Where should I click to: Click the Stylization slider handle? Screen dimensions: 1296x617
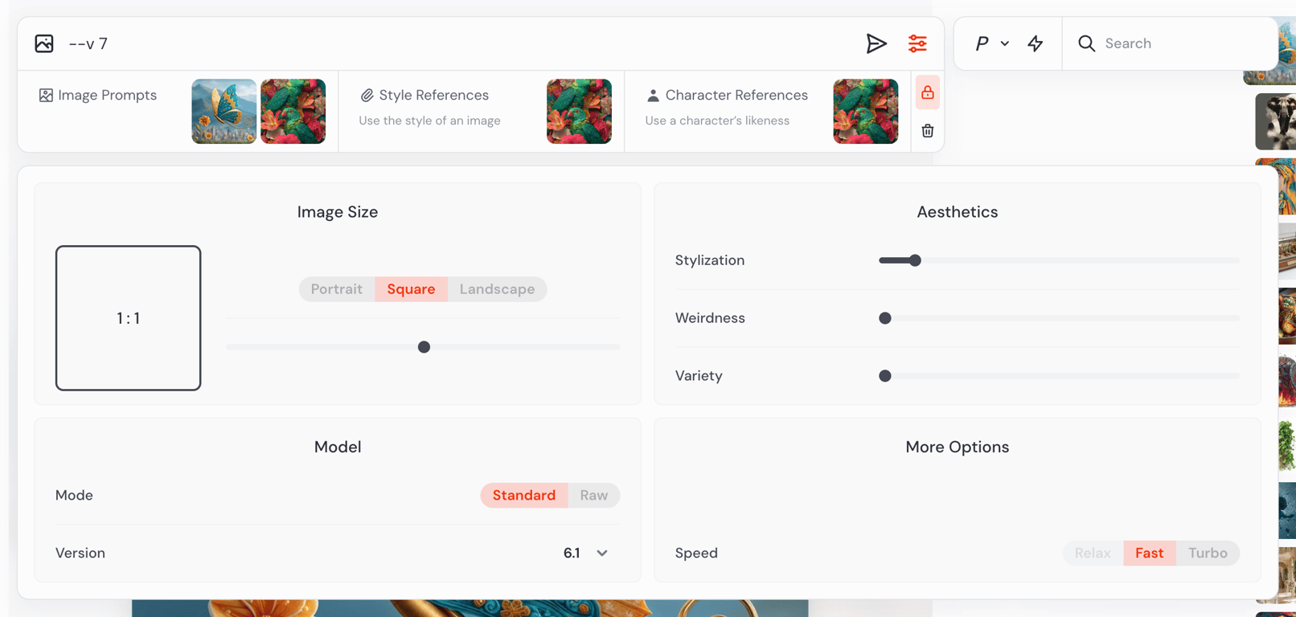pyautogui.click(x=915, y=260)
